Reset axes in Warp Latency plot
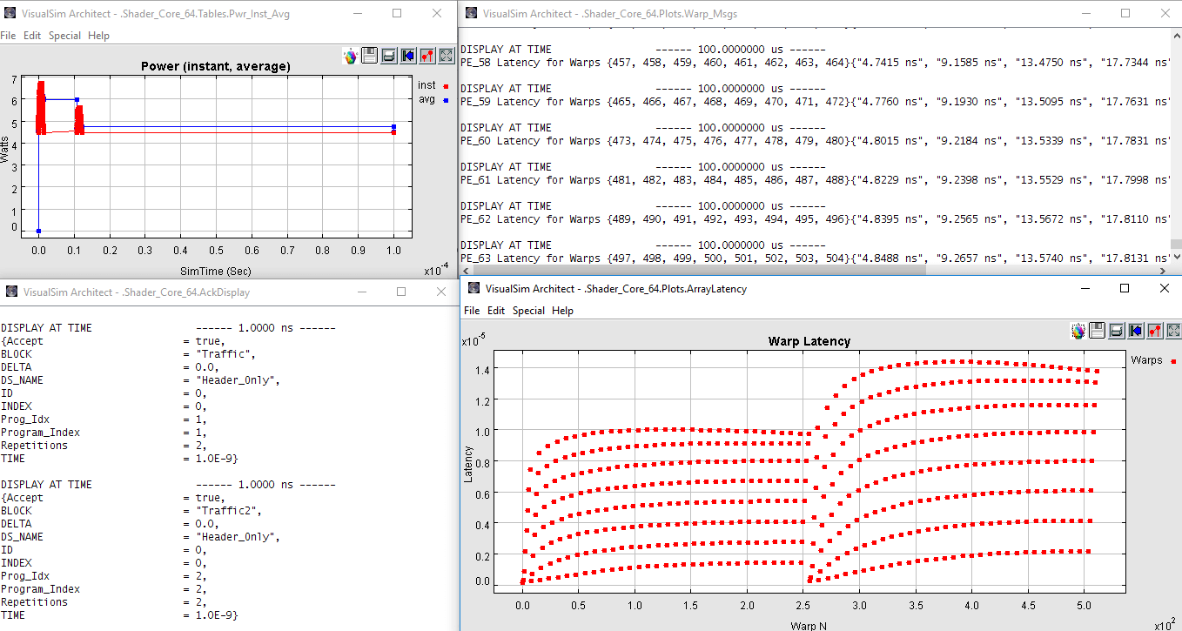This screenshot has height=631, width=1182. point(1136,331)
